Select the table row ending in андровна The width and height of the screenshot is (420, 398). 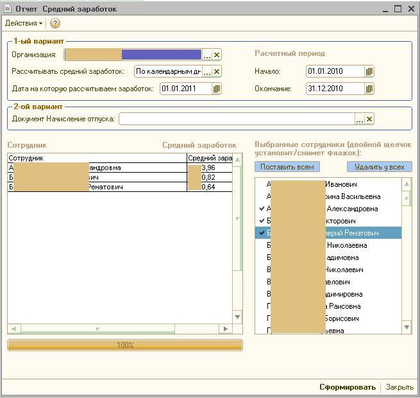120,168
